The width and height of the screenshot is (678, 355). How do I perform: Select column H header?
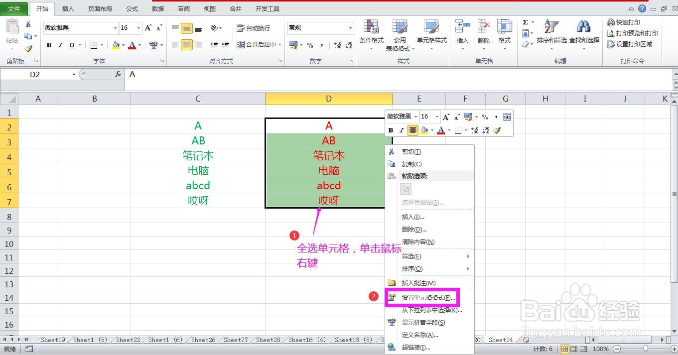[545, 99]
